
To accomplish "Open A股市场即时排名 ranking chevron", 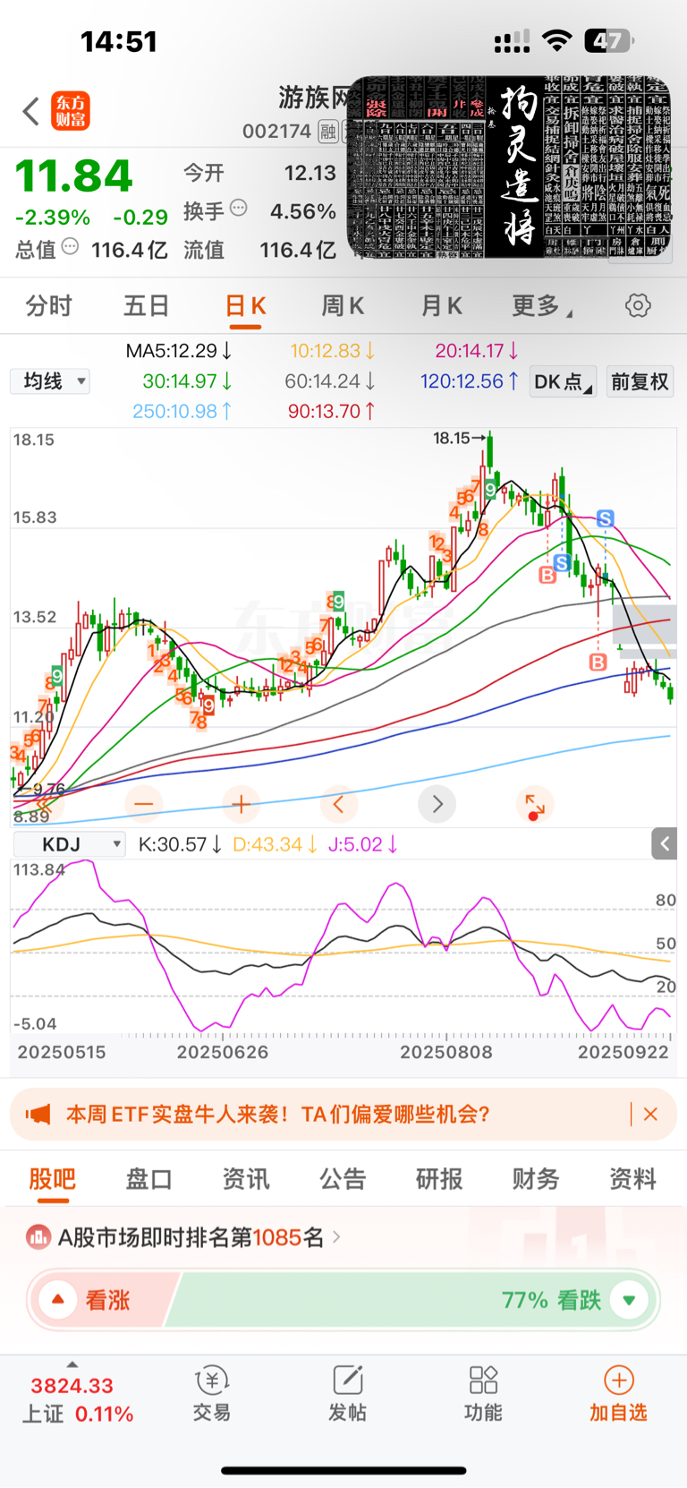I will tap(336, 1237).
